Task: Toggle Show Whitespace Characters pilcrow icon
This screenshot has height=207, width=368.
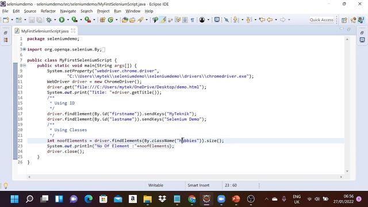Action: tap(192, 20)
